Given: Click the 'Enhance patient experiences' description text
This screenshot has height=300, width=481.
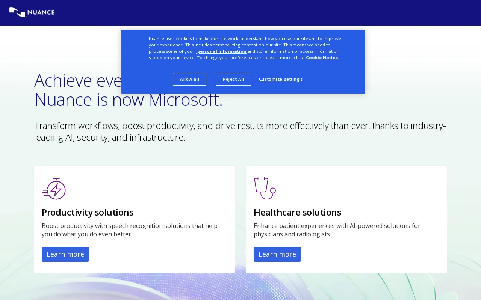Looking at the screenshot, I should [337, 230].
